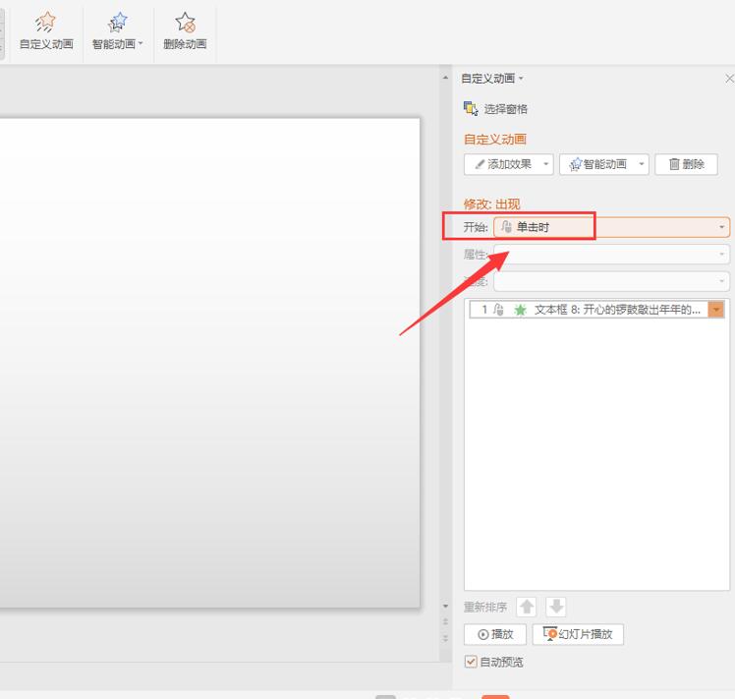Open the Start (开始) dropdown showing 单击时

click(x=612, y=227)
